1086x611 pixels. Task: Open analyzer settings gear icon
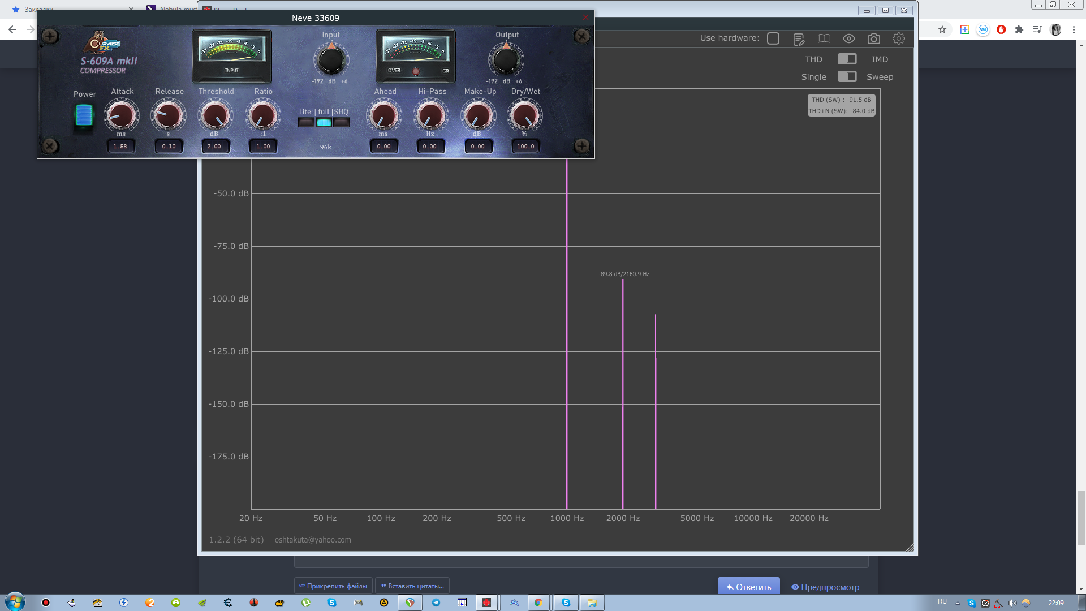(899, 38)
